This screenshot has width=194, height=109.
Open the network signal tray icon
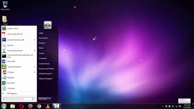[x=176, y=106]
